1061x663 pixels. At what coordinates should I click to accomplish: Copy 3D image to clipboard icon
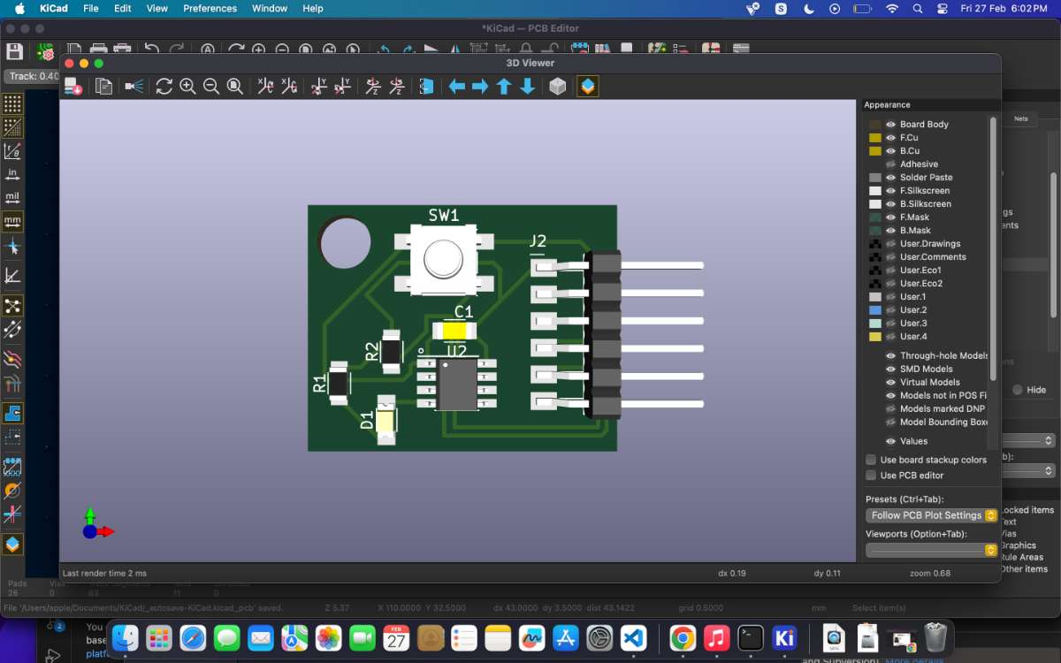click(104, 87)
